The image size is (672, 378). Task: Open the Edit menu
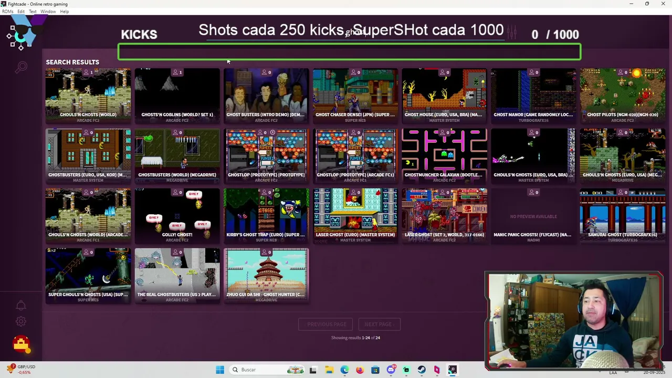click(21, 12)
